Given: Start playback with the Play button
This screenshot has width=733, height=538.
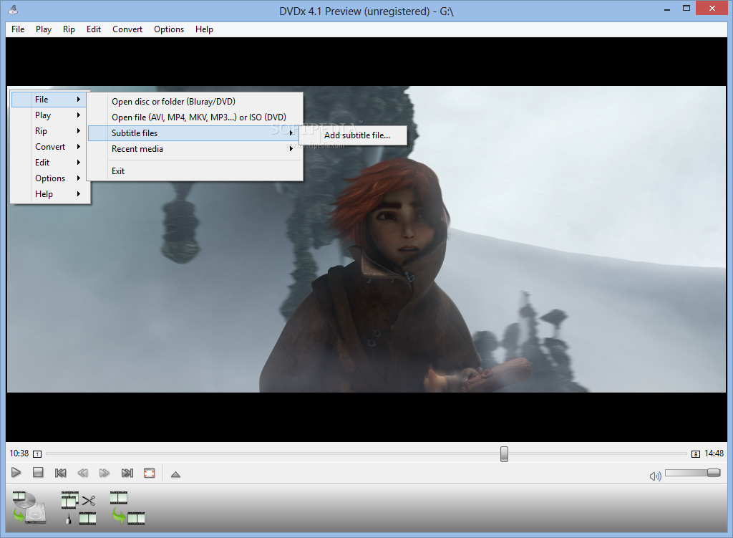Looking at the screenshot, I should point(16,473).
